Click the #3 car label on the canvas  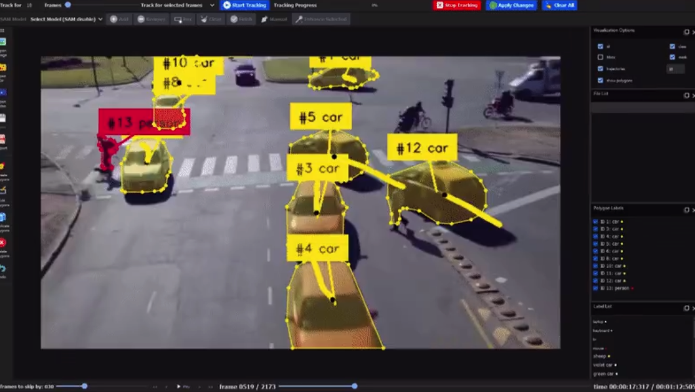[317, 168]
